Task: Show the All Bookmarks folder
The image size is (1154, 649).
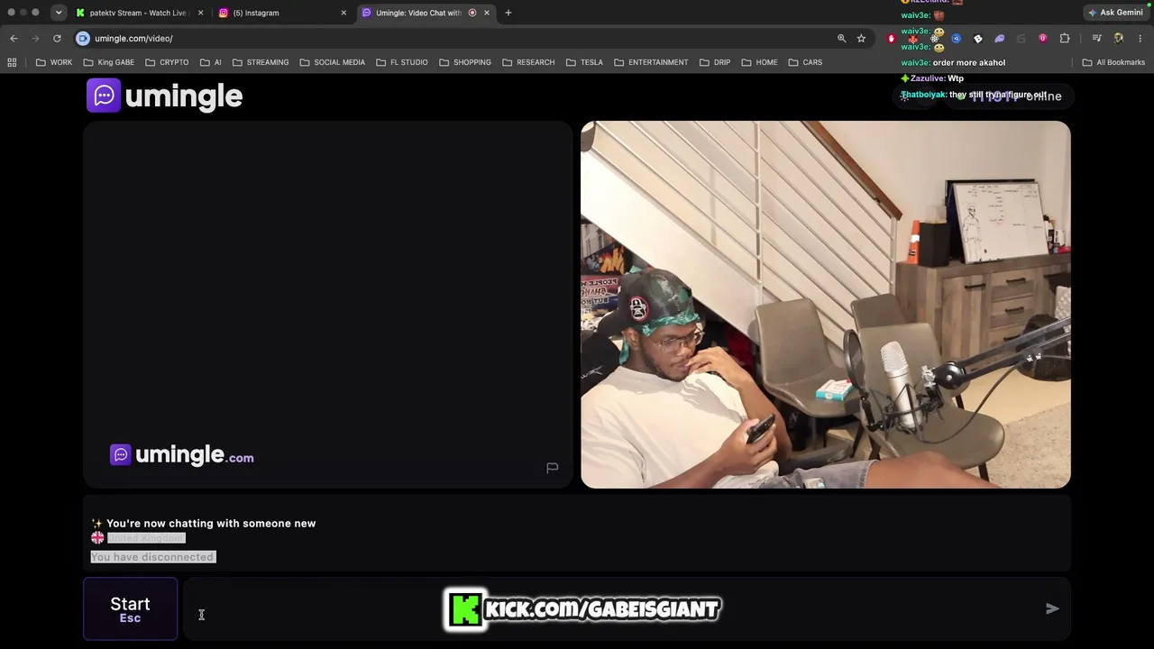Action: (1113, 62)
